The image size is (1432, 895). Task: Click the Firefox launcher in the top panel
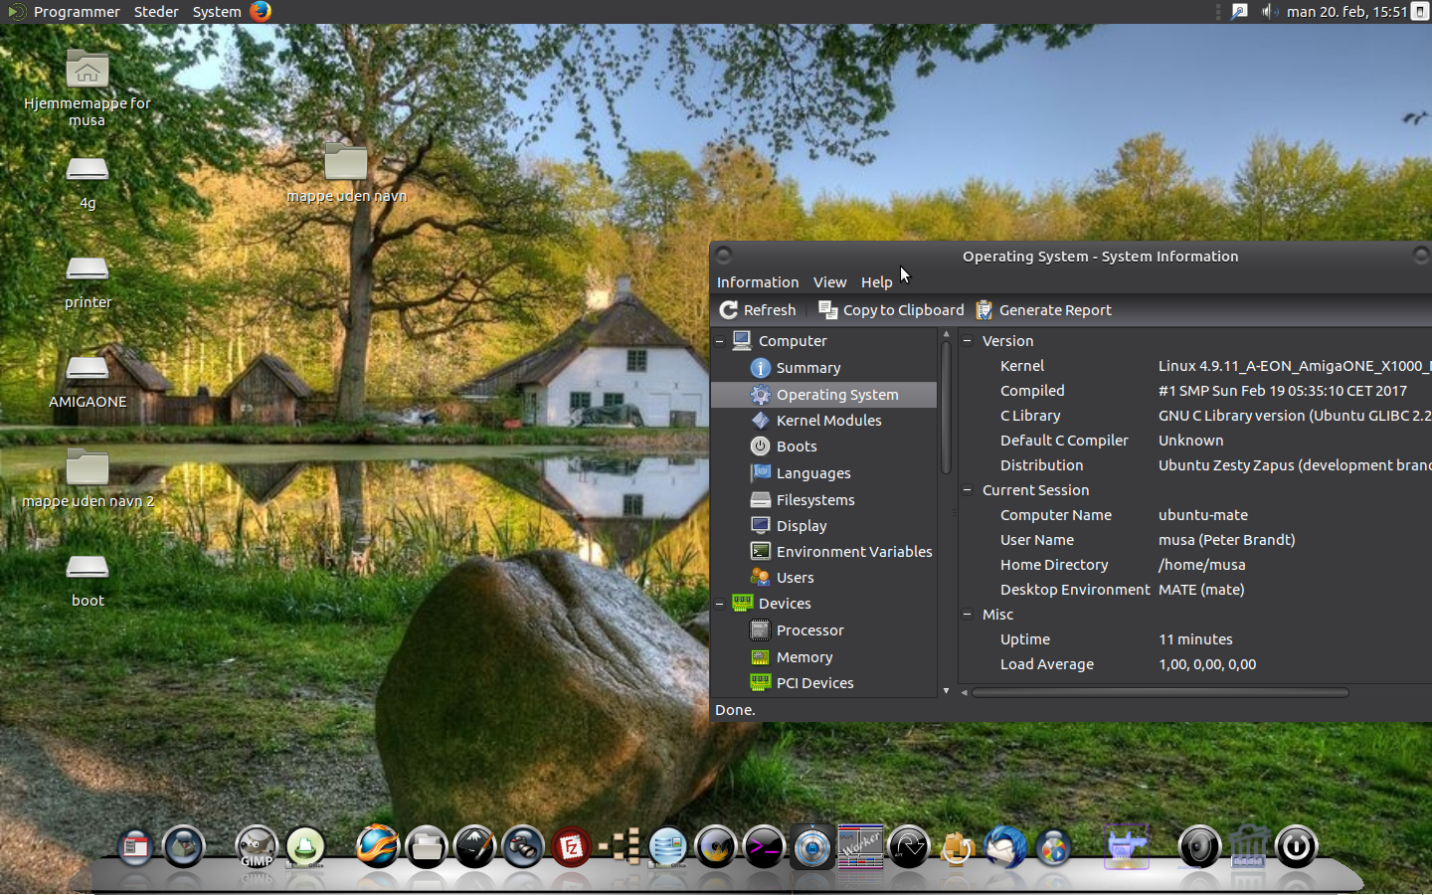261,12
